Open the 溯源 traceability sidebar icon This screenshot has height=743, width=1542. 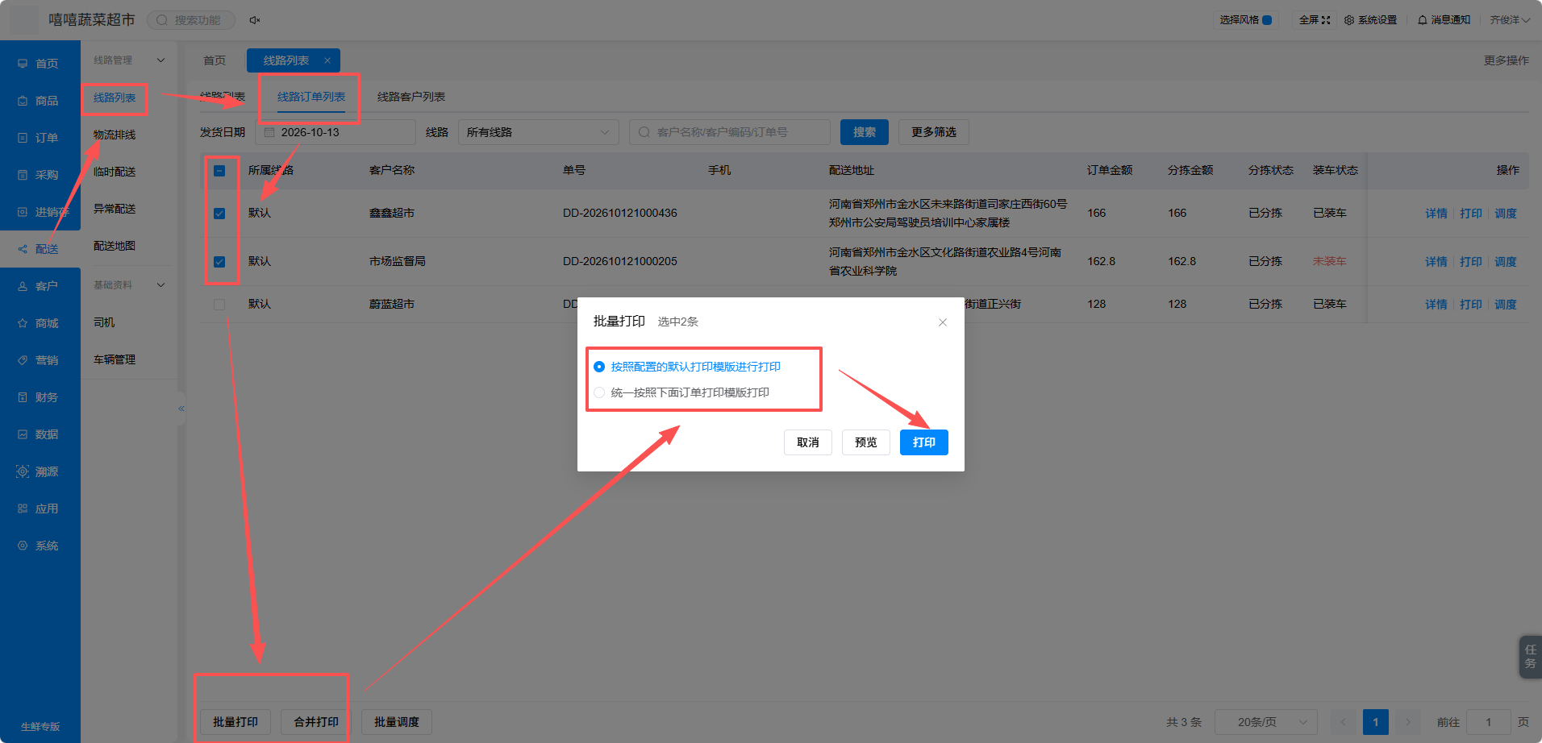tap(23, 471)
